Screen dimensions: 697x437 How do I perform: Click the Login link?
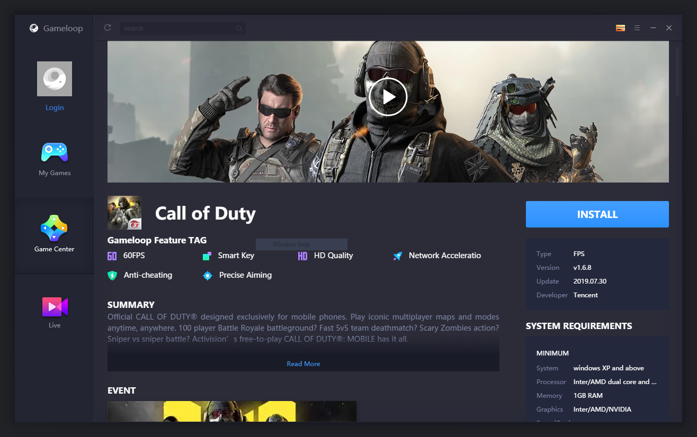pyautogui.click(x=55, y=107)
